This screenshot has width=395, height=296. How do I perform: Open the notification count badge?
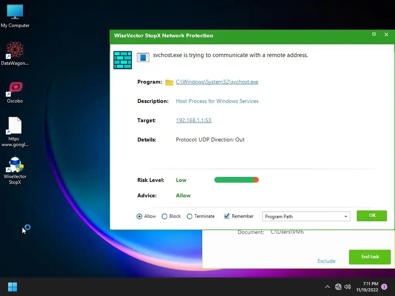tap(384, 287)
